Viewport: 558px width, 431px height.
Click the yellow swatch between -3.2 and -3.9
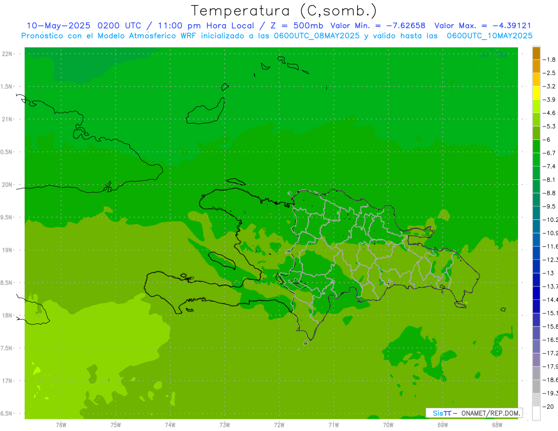[x=536, y=93]
